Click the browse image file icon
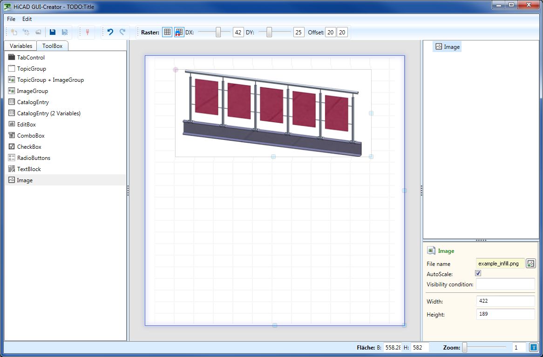 (530, 264)
